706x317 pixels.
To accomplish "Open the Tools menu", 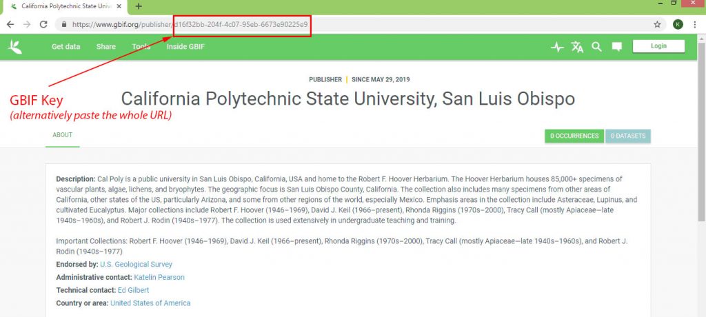I will coord(141,46).
